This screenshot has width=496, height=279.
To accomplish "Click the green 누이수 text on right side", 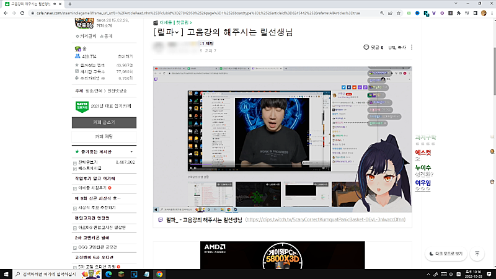I will tap(423, 167).
